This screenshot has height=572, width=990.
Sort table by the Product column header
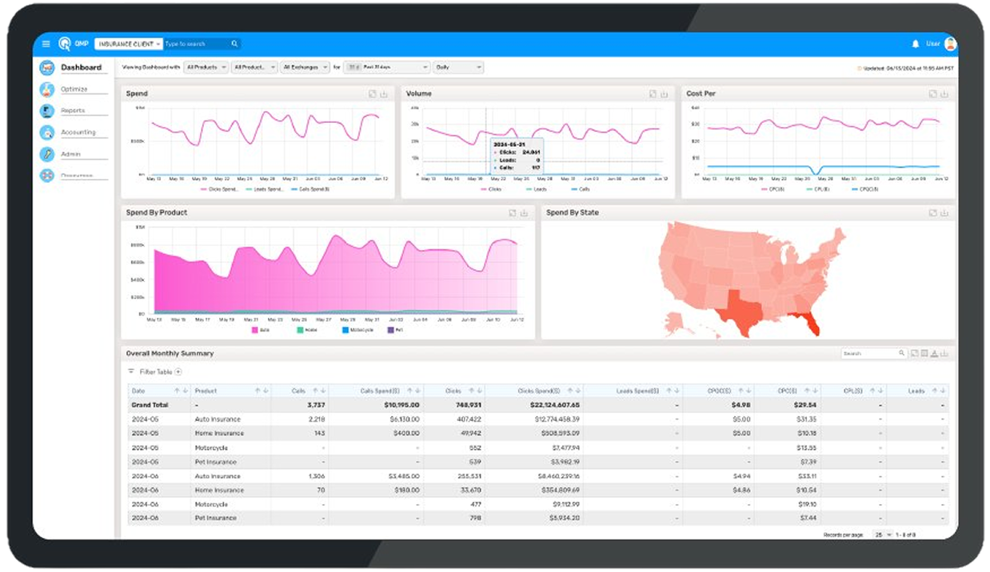tap(206, 391)
